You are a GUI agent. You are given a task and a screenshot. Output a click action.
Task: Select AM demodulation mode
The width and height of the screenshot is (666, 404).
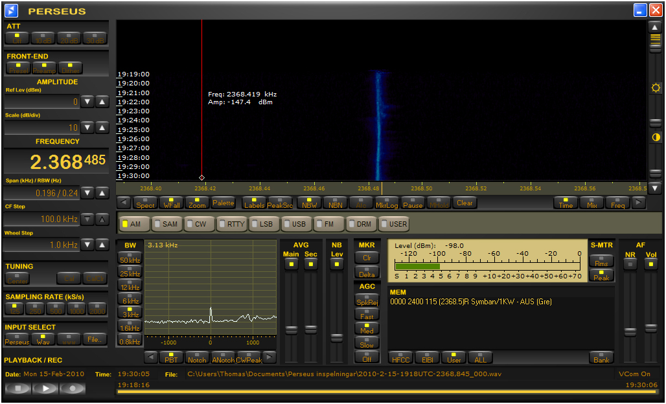[135, 224]
